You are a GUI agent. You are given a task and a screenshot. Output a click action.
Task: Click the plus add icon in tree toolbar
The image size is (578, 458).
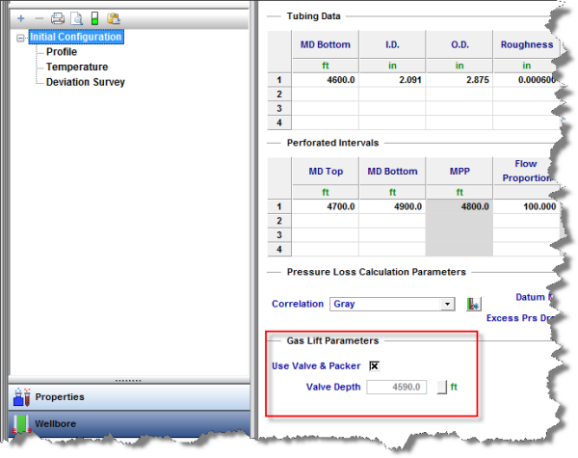point(20,18)
